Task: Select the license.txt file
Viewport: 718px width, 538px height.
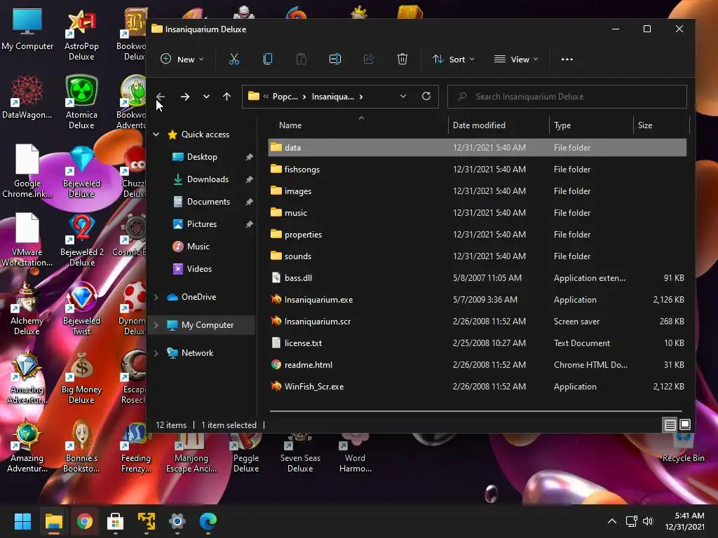Action: (477, 343)
